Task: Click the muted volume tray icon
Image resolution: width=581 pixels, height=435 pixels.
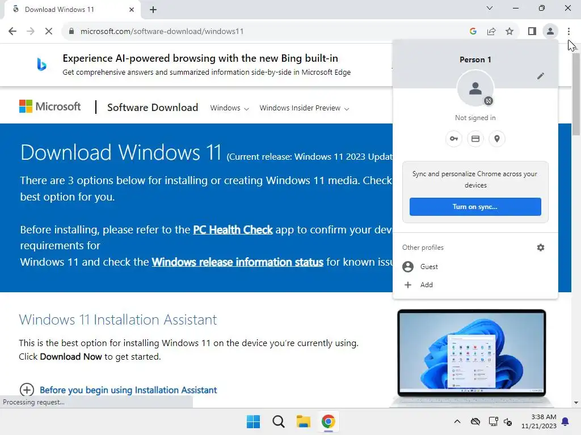Action: [508, 421]
